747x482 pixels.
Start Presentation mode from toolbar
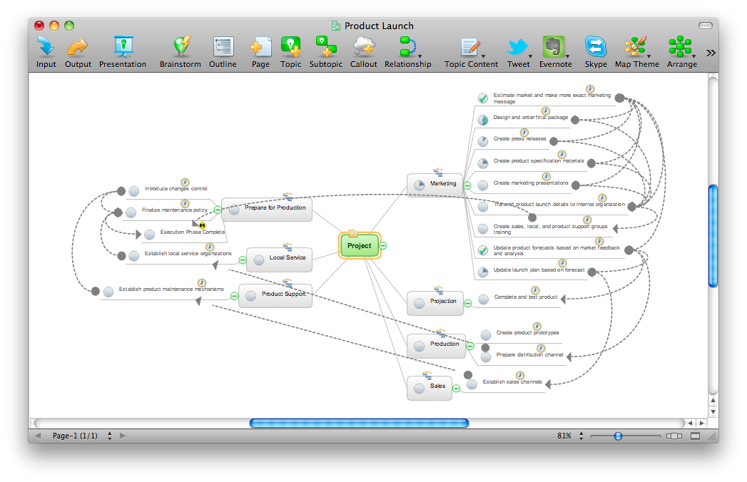pyautogui.click(x=123, y=52)
